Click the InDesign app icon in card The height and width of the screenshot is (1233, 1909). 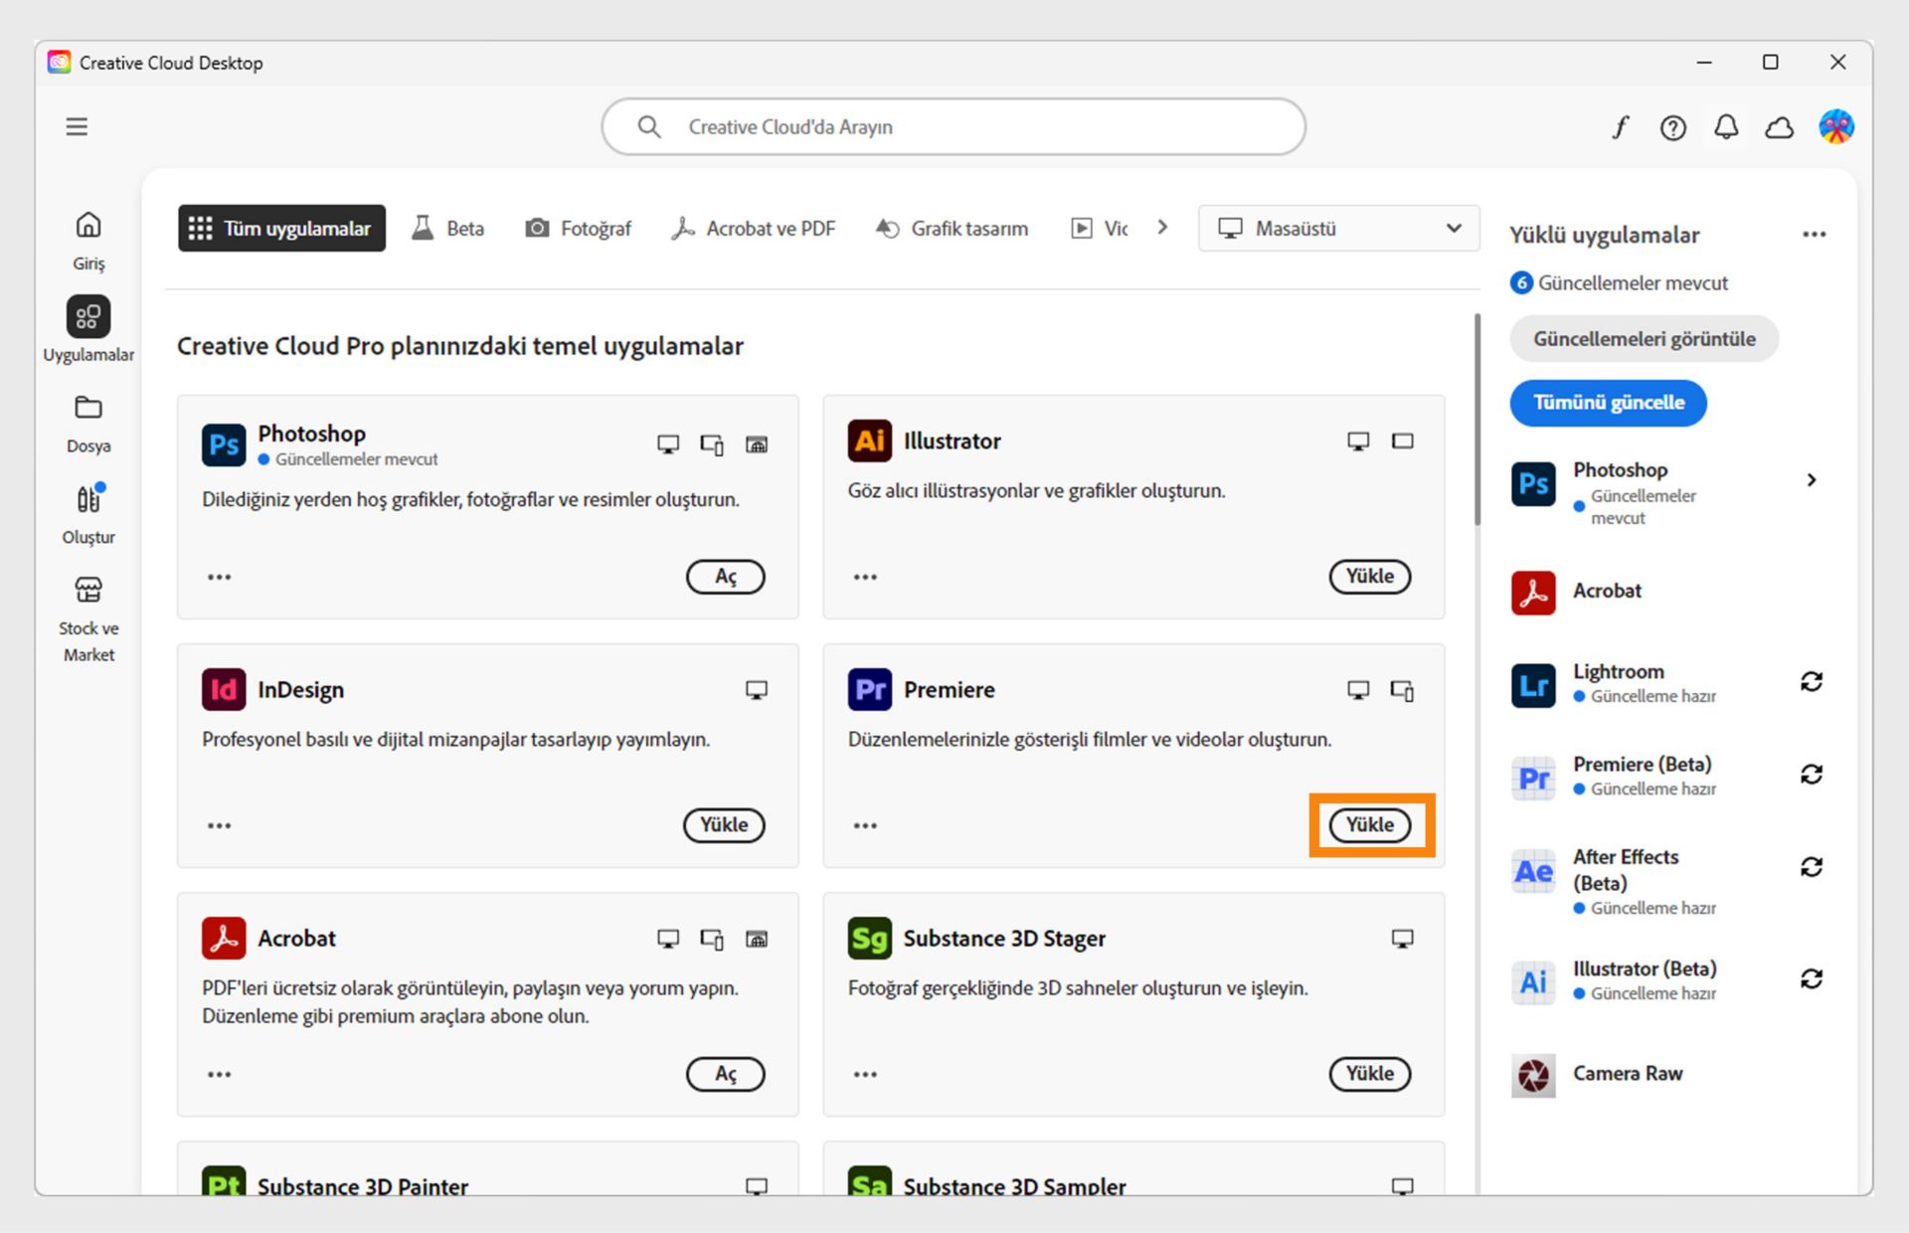point(224,689)
